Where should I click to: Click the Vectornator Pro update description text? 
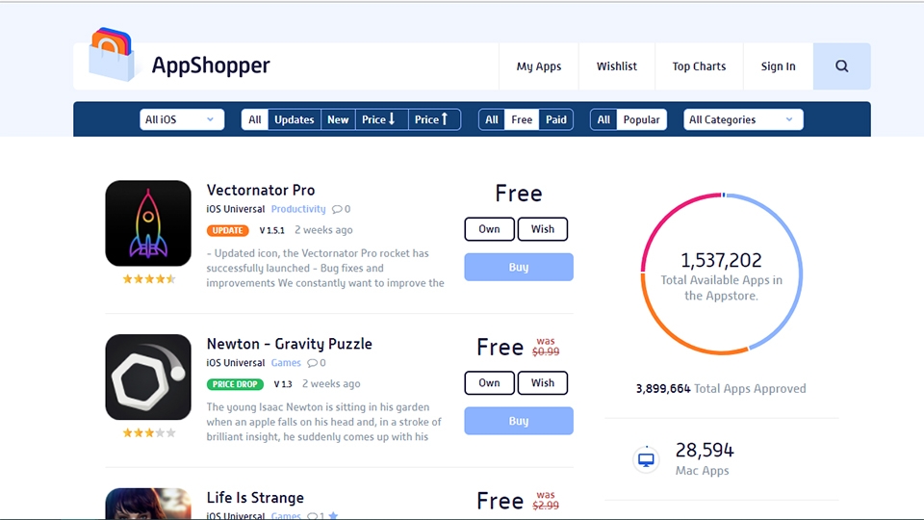(x=325, y=269)
